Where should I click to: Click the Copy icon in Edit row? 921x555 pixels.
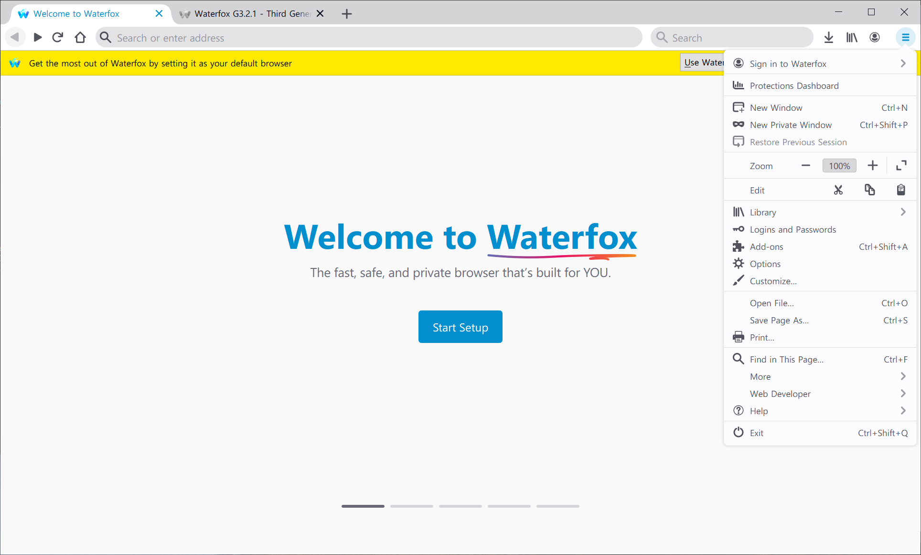click(870, 190)
